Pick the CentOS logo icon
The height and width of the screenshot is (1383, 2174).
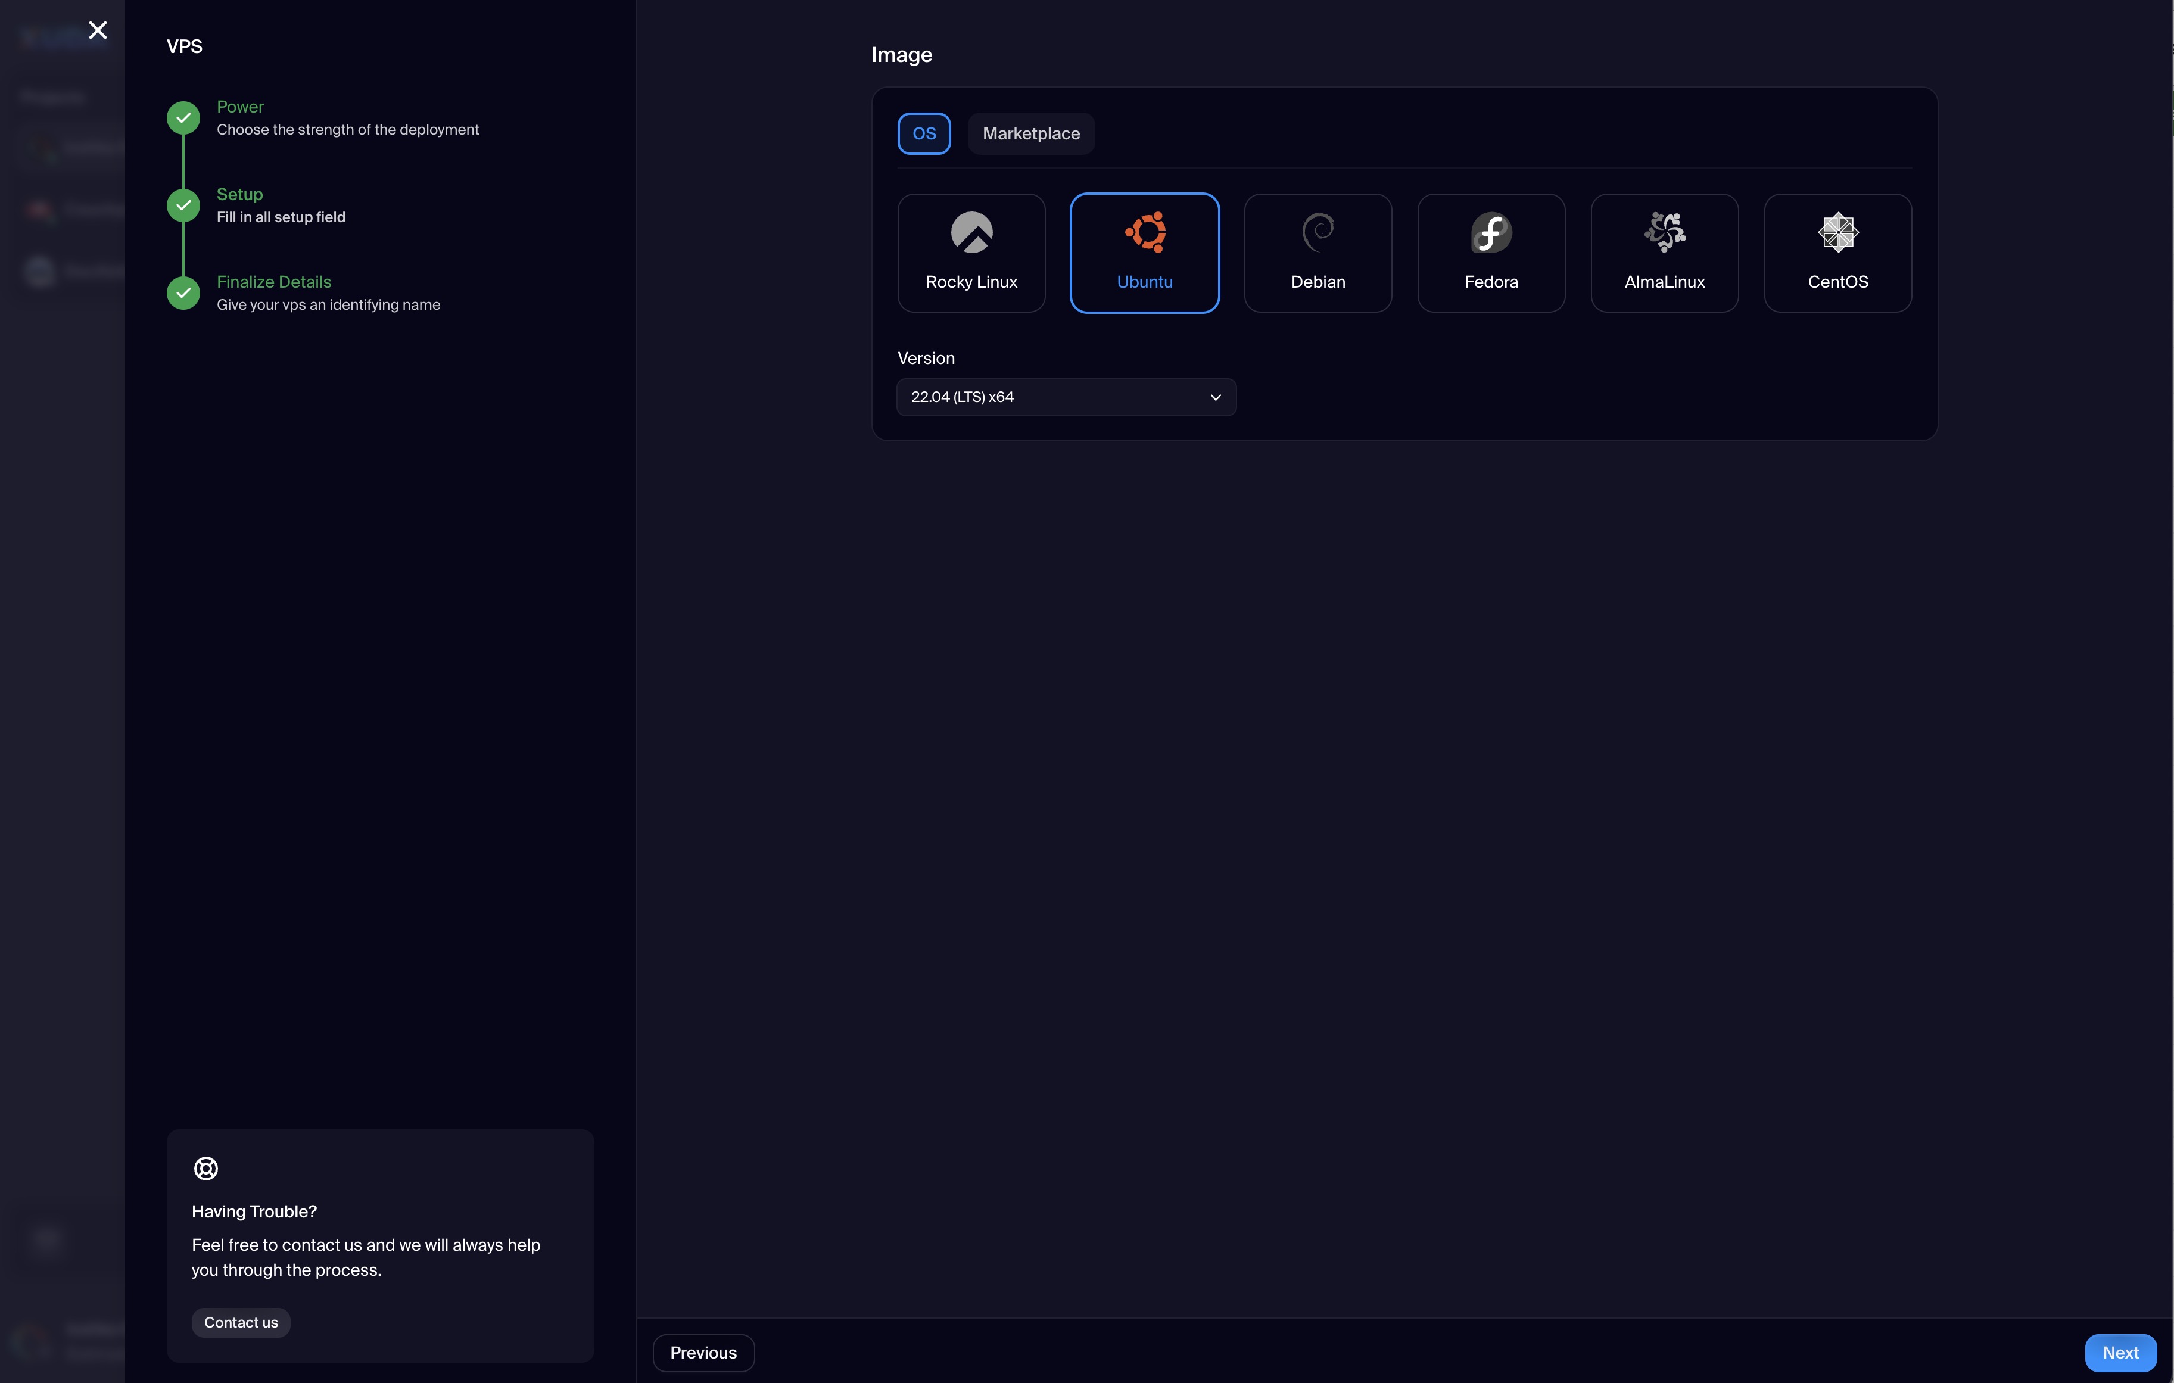point(1837,232)
